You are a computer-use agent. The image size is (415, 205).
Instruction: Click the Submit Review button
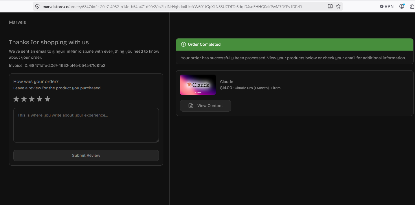(x=86, y=155)
